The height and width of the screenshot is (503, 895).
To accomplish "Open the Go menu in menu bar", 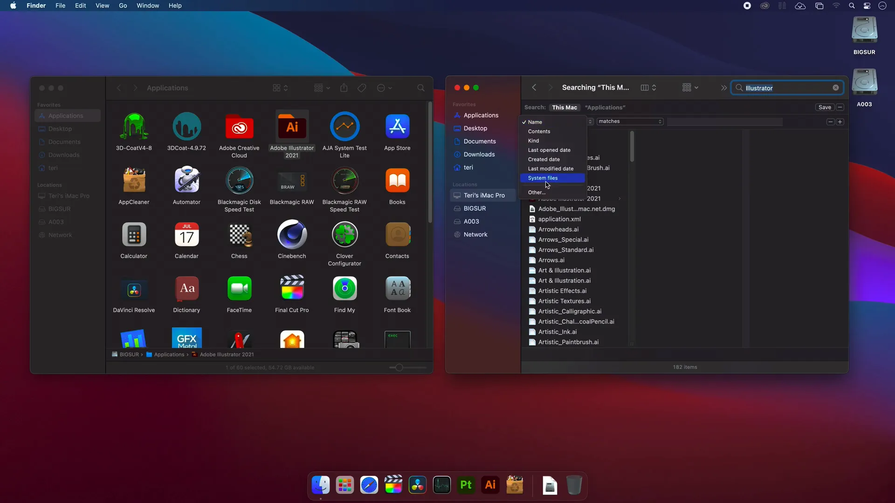I will [123, 6].
